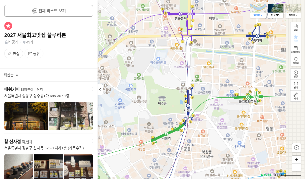Select the 반경 radius measuring tool
This screenshot has height=179, width=305.
click(x=296, y=74)
